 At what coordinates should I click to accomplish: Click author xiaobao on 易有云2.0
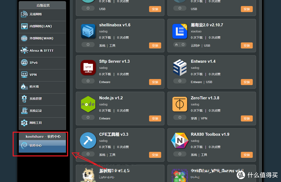(x=196, y=31)
